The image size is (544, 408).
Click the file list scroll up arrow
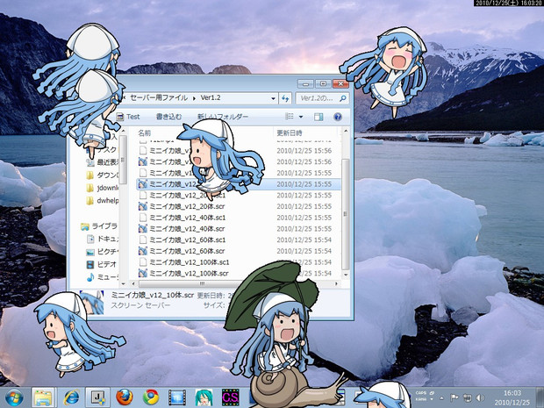tap(345, 132)
